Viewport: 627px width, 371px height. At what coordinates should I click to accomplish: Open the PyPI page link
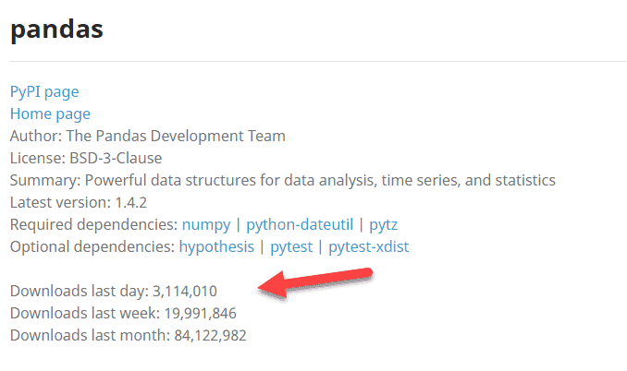point(44,92)
